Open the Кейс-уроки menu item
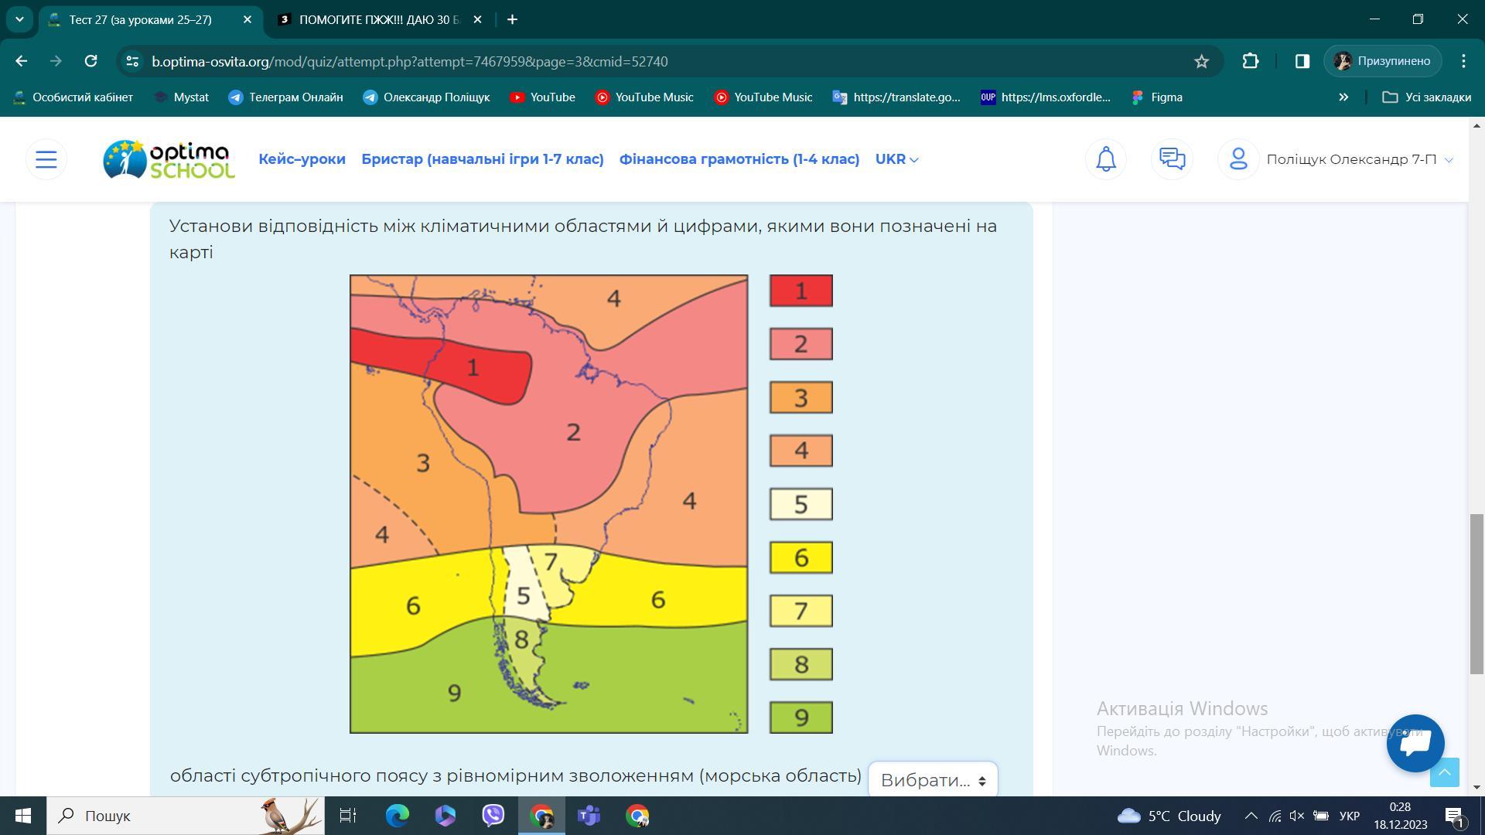The image size is (1485, 835). (302, 159)
